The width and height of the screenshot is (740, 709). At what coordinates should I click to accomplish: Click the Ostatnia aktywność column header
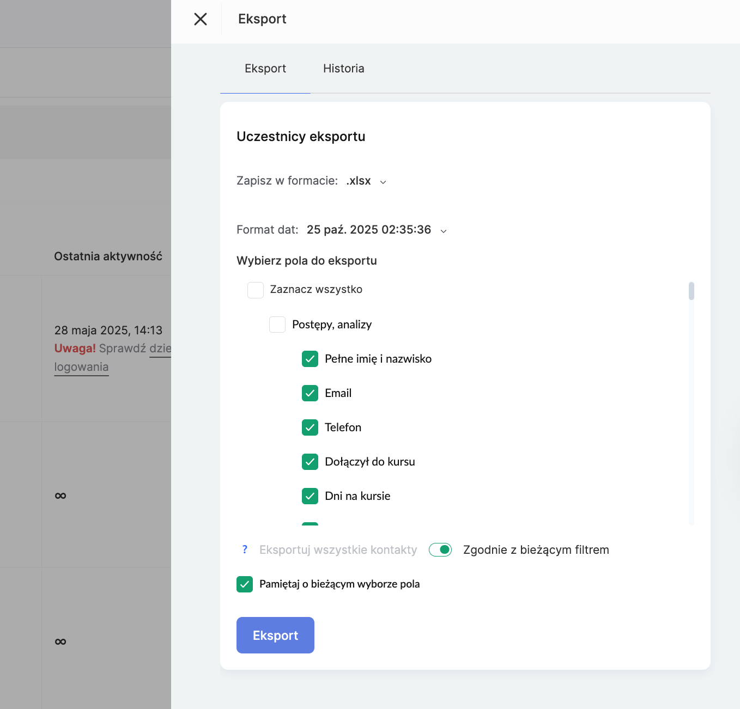click(x=108, y=256)
